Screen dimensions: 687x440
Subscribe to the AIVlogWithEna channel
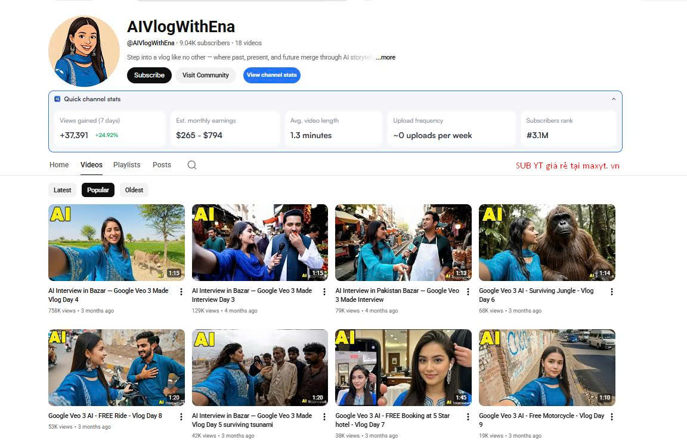[x=149, y=75]
